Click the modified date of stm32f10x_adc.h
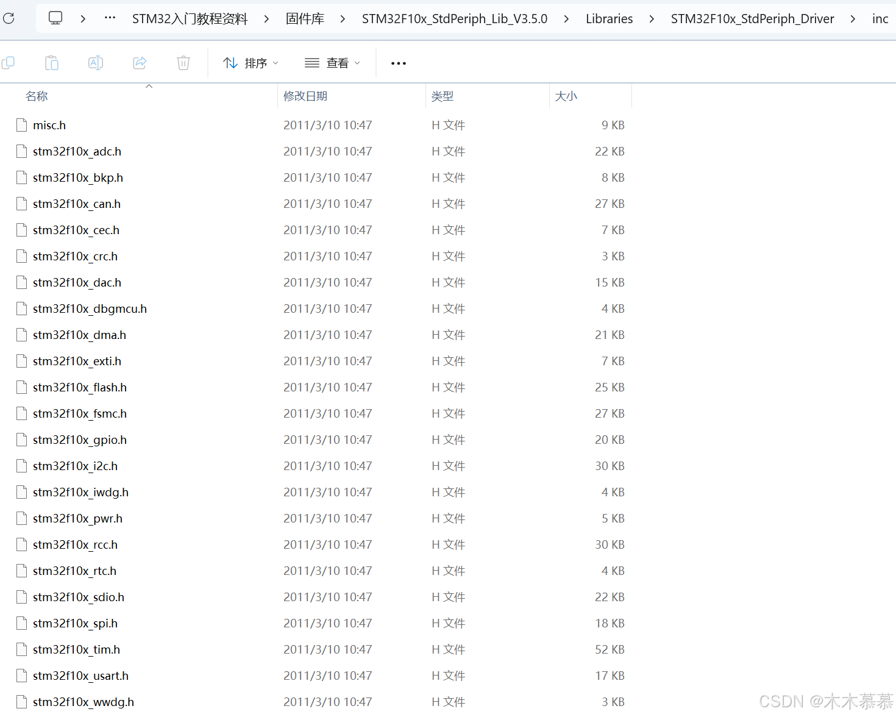896x717 pixels. 328,151
